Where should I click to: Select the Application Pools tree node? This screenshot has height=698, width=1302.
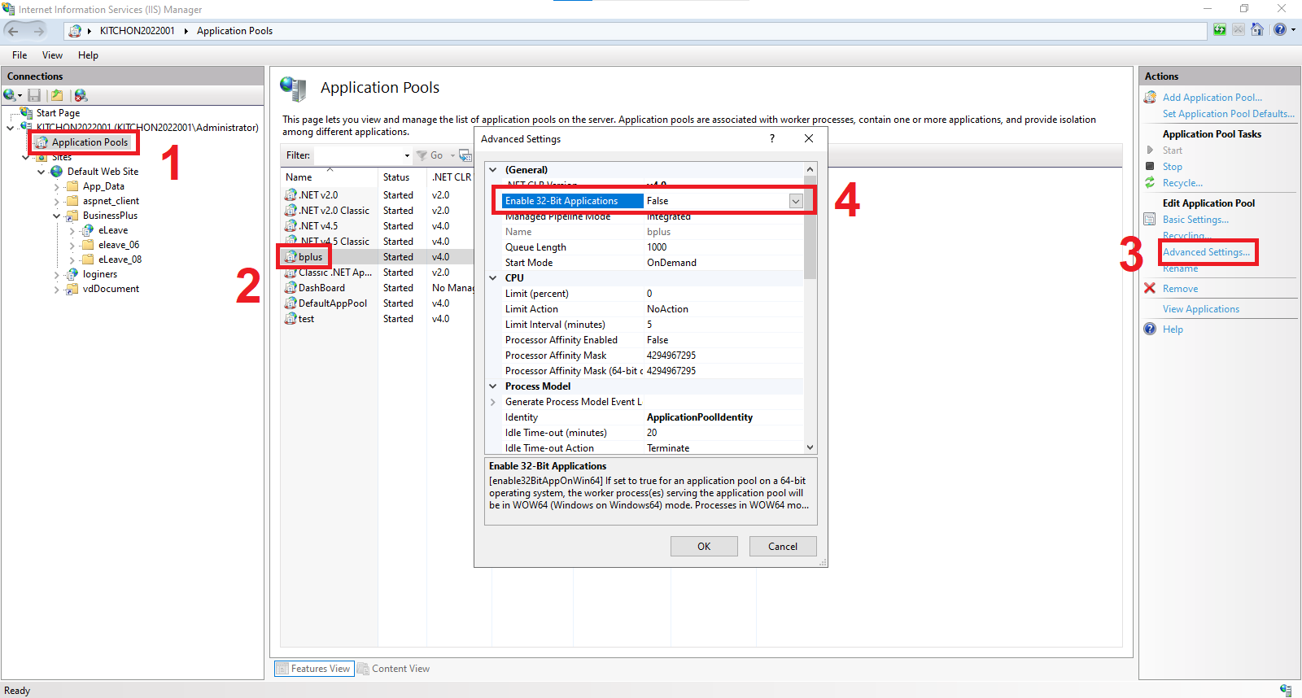(90, 142)
